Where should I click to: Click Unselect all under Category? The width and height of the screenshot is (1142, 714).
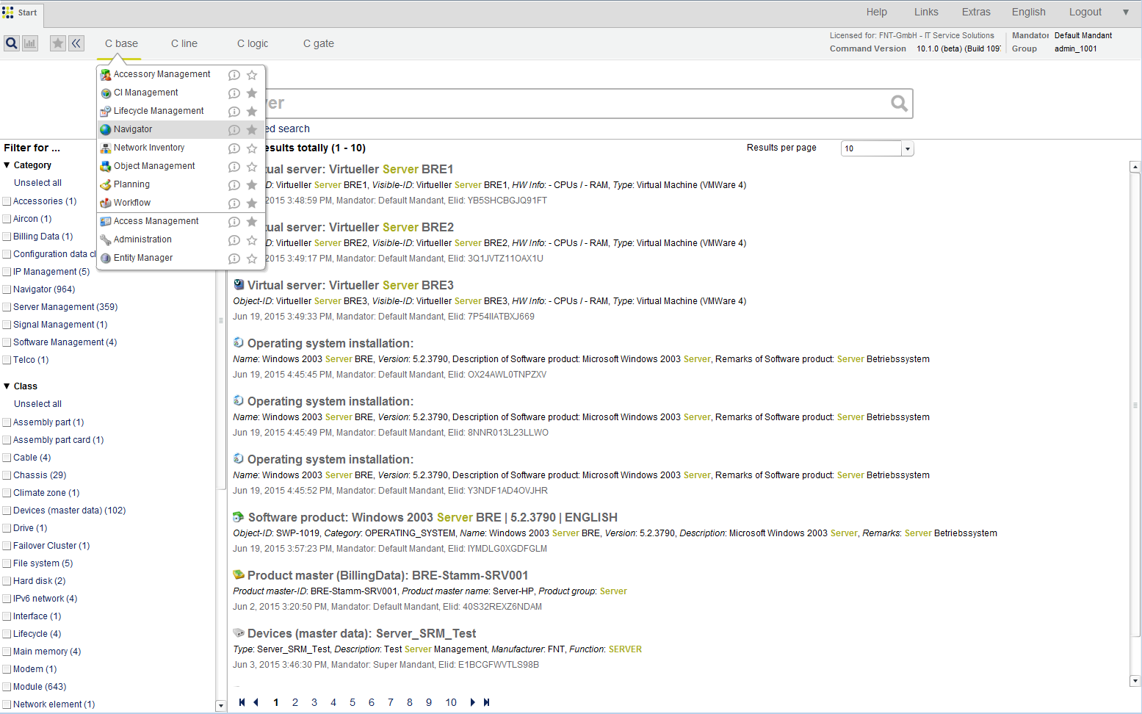coord(37,183)
